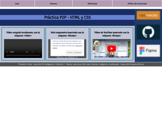Click the local video 0:00 time display

click(12, 52)
